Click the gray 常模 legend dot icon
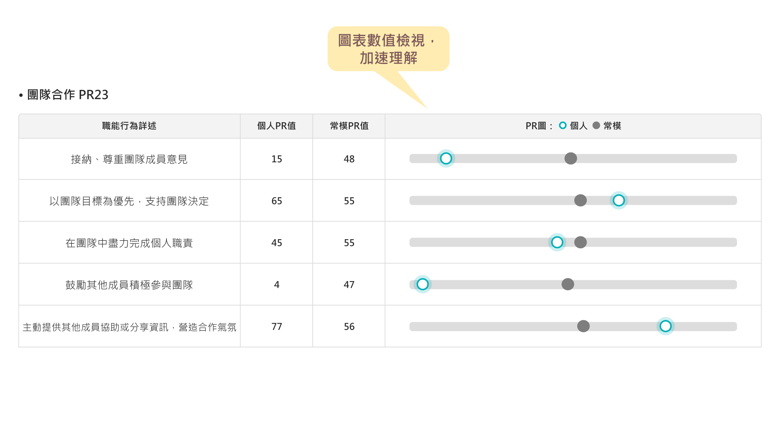The image size is (780, 429). tap(596, 125)
